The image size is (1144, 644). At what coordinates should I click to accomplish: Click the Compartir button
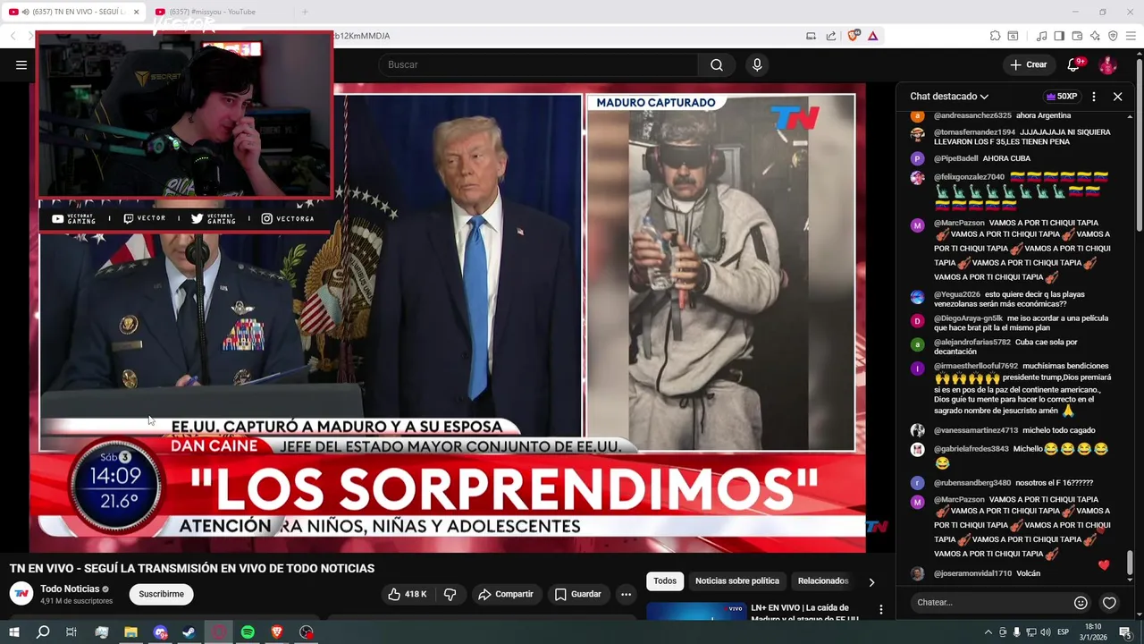505,594
